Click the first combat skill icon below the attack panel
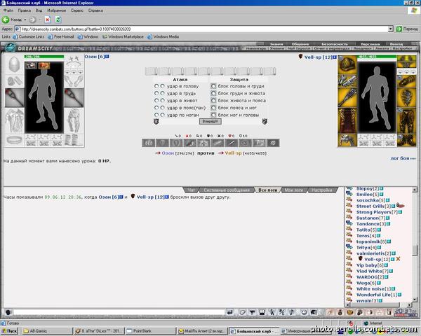This screenshot has width=421, height=336. [x=149, y=143]
